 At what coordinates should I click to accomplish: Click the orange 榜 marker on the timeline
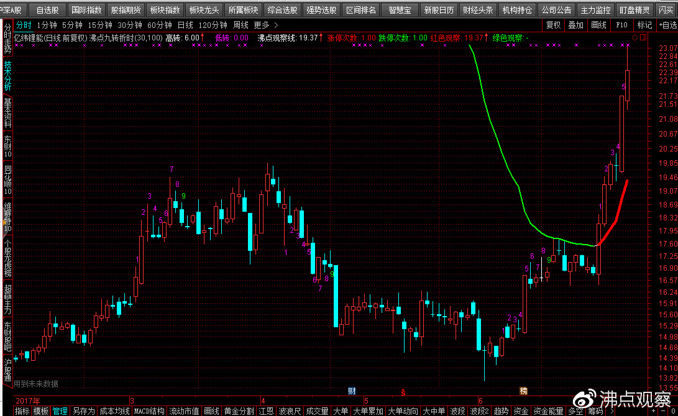tap(524, 391)
